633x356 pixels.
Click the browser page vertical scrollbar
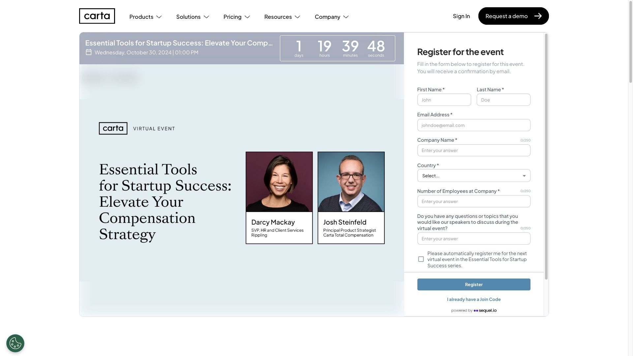pos(630,41)
